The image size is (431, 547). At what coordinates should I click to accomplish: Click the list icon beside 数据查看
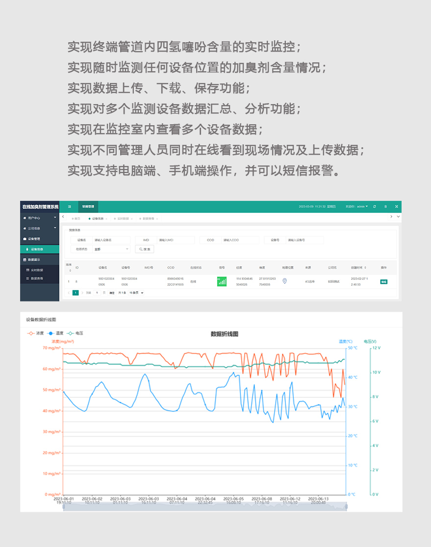click(28, 278)
